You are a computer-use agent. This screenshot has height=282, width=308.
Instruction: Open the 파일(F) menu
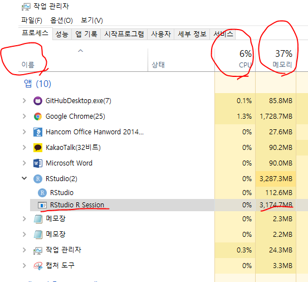(x=32, y=20)
